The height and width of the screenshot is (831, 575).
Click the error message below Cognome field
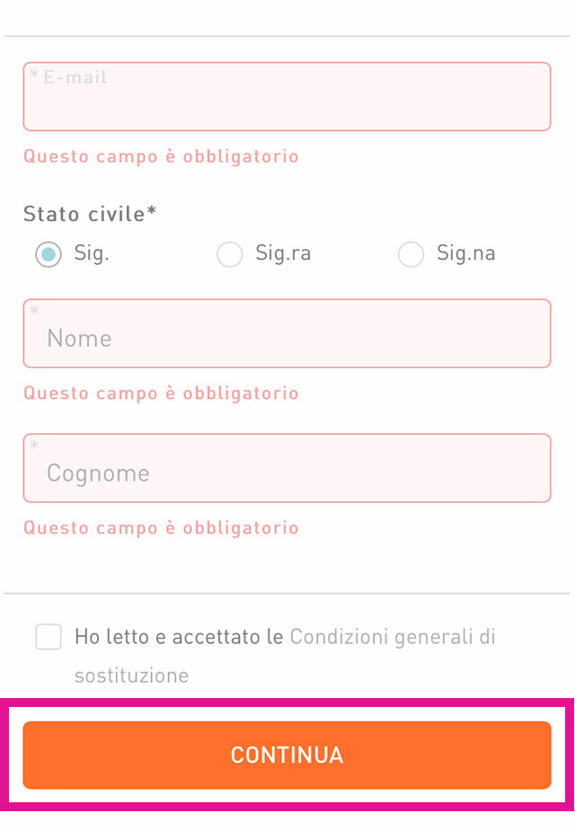coord(161,528)
